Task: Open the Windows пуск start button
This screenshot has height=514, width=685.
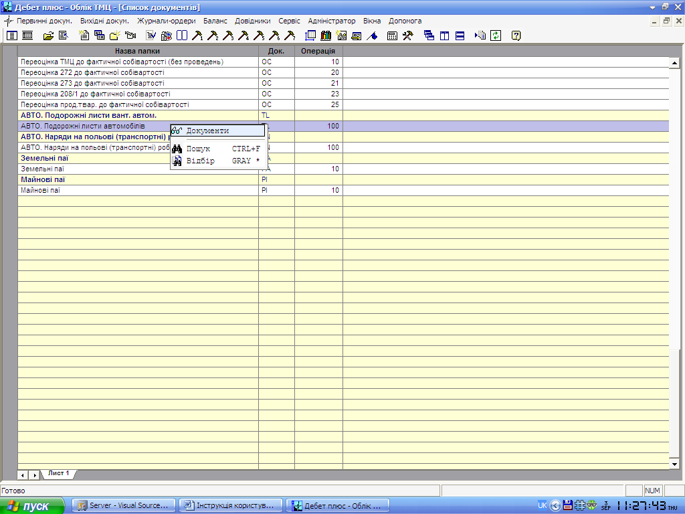Action: [x=32, y=506]
